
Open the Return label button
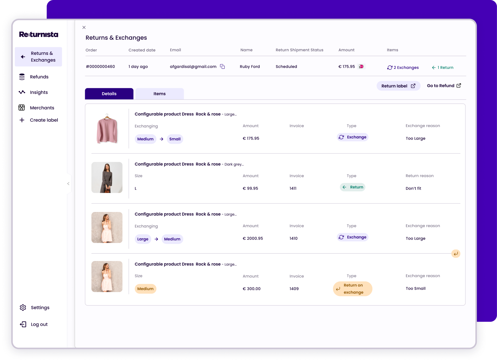398,86
